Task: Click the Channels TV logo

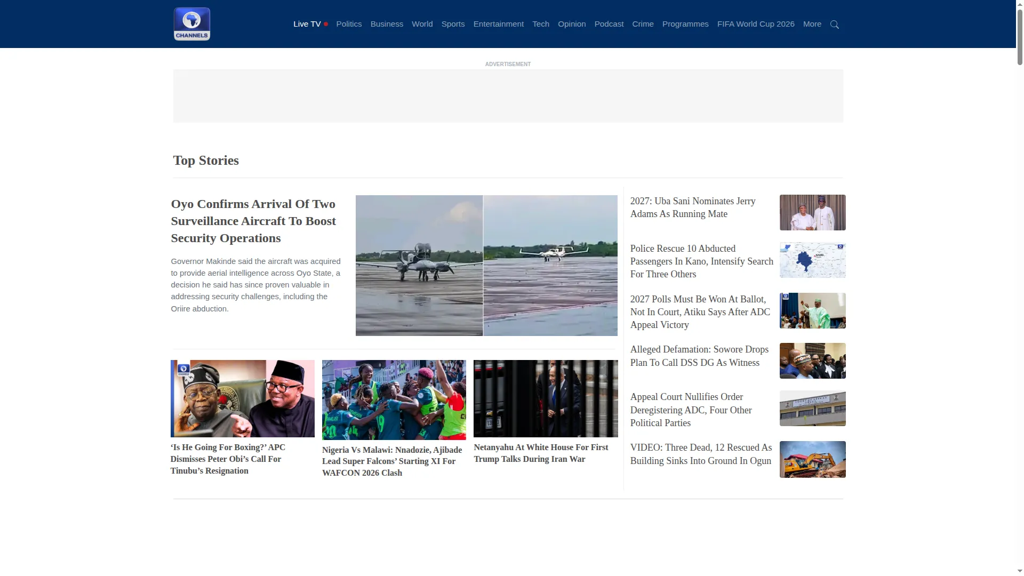Action: [191, 24]
